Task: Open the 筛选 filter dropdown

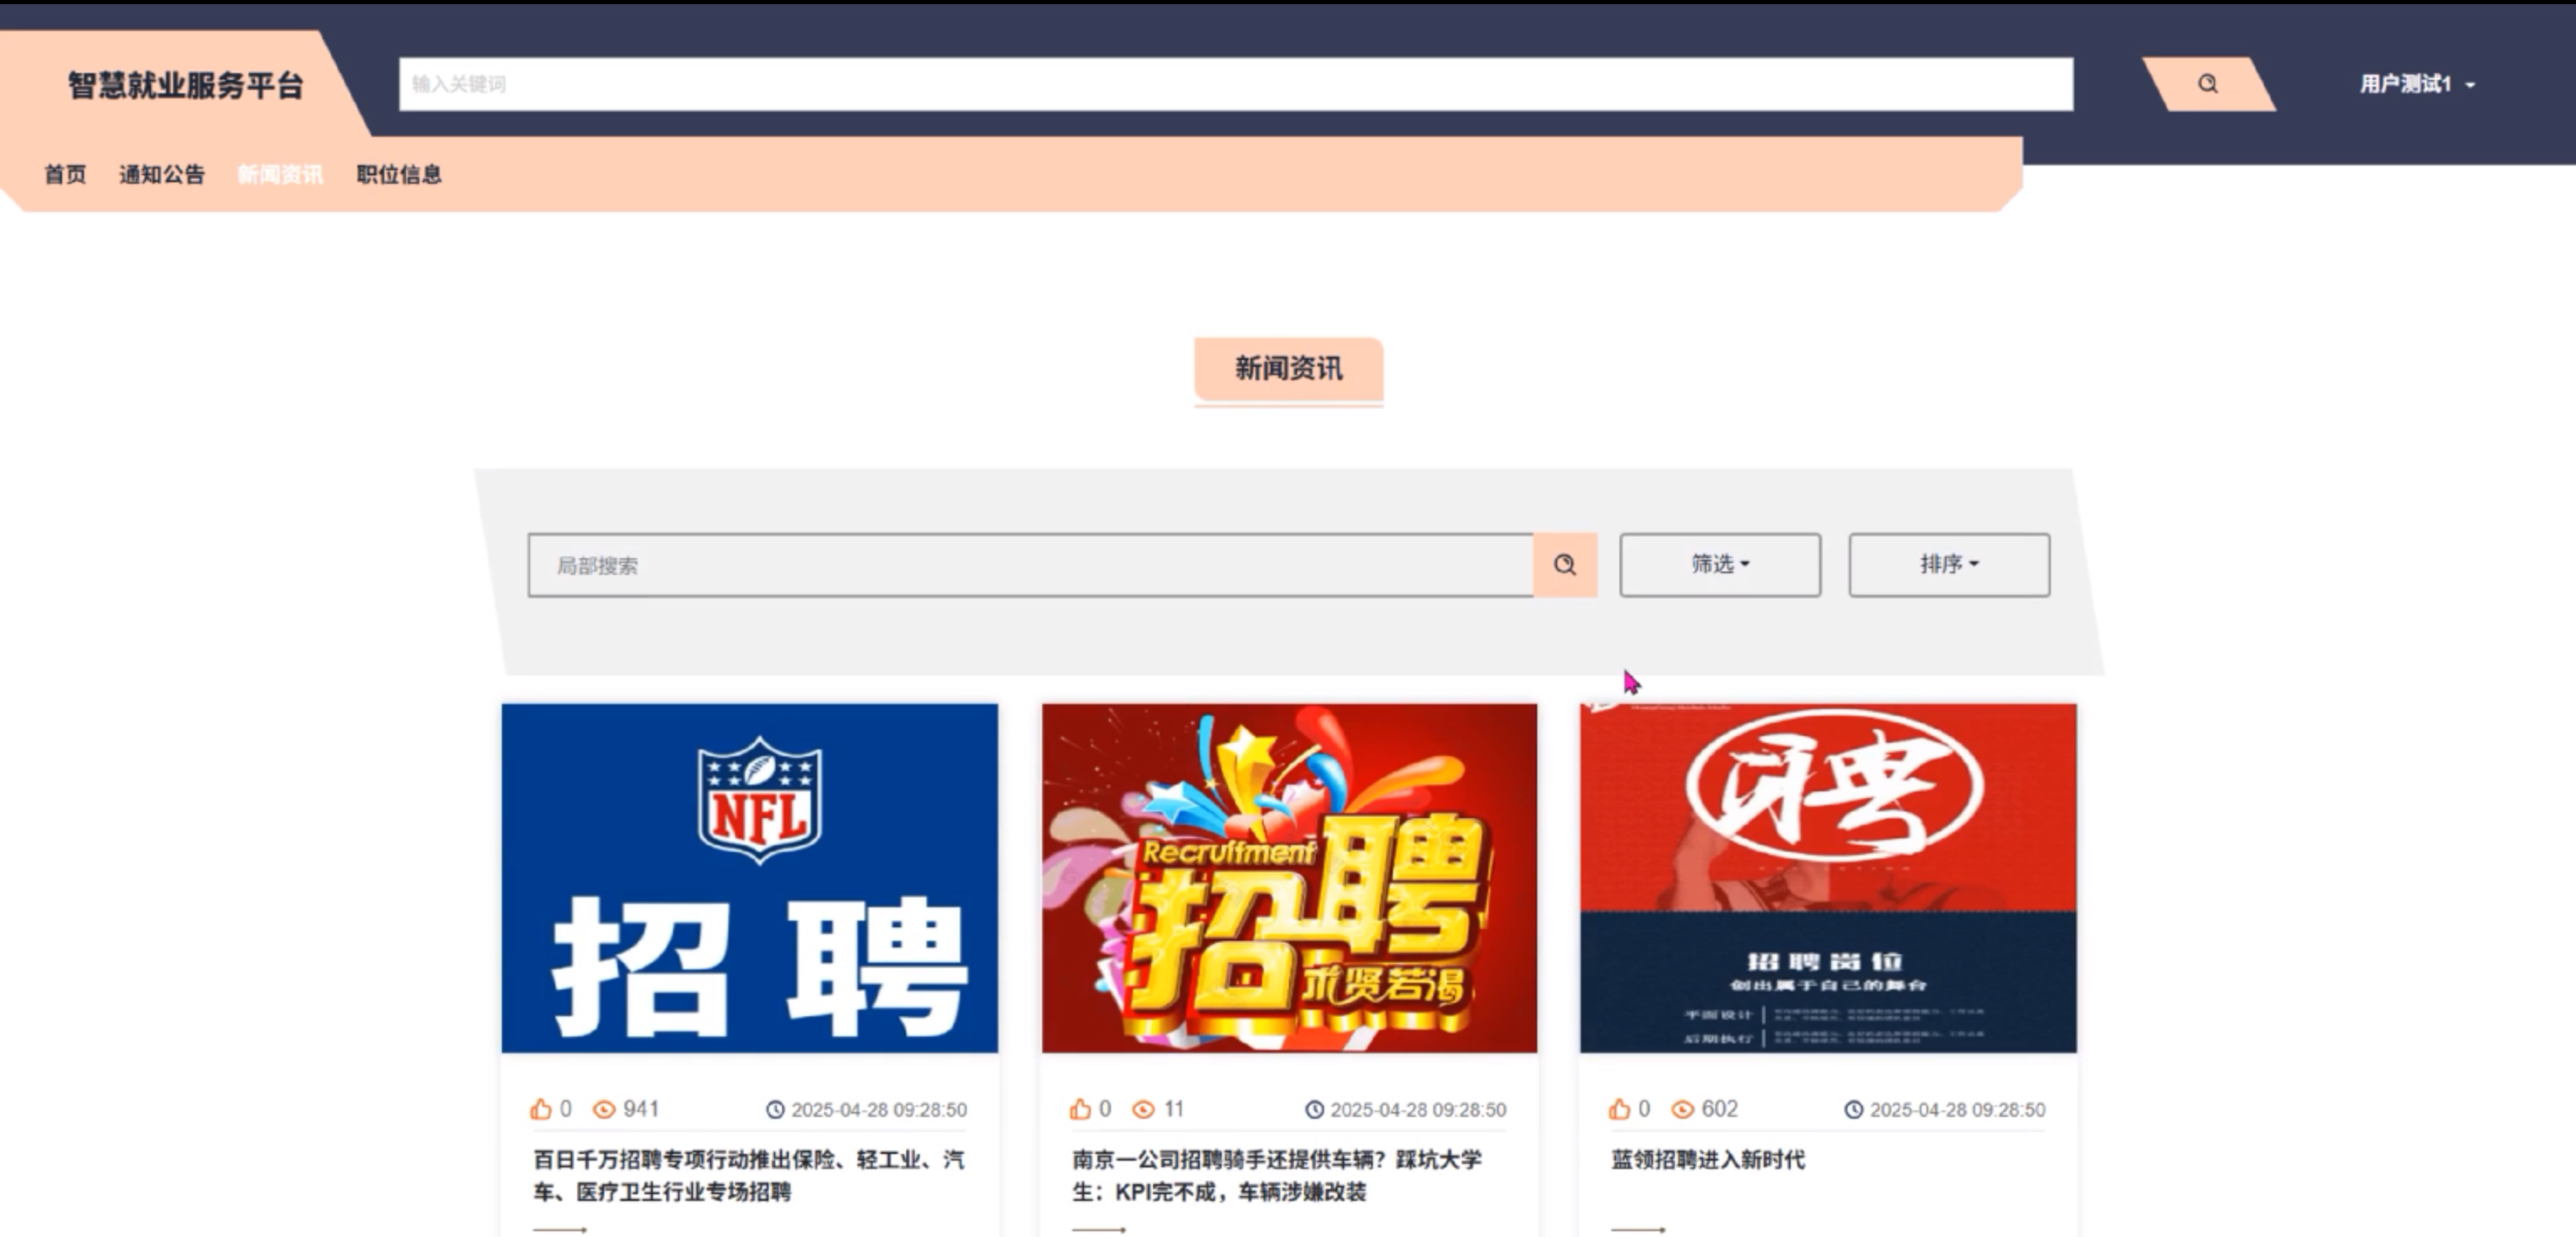Action: click(1719, 565)
